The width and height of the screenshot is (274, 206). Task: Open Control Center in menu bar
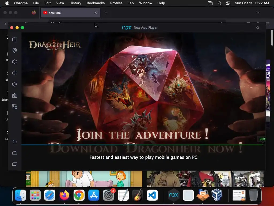[228, 3]
